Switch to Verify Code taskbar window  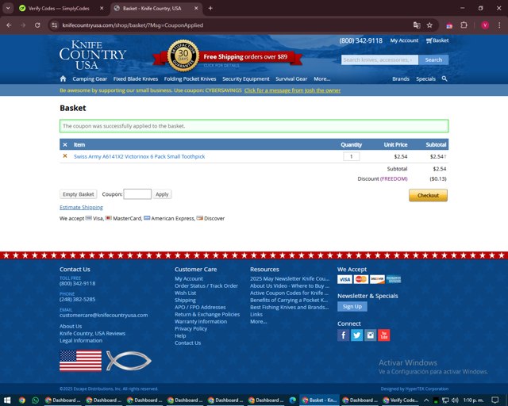(400, 400)
